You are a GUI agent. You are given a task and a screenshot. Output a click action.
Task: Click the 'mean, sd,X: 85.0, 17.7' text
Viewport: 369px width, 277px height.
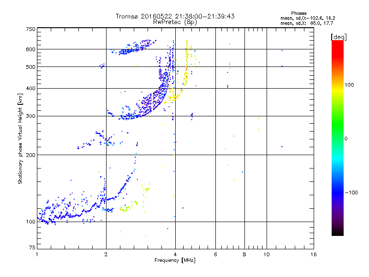(x=307, y=23)
